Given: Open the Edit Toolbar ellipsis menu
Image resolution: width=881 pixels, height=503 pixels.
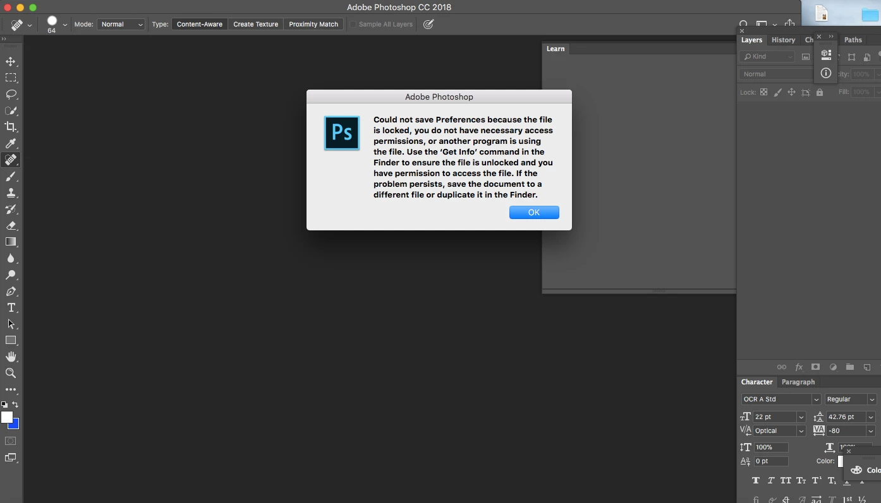Looking at the screenshot, I should tap(11, 390).
